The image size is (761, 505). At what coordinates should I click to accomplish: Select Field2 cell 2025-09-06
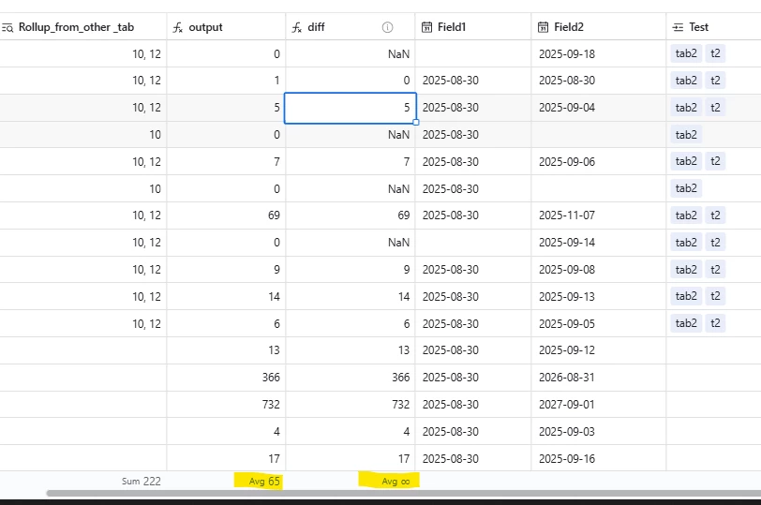click(599, 161)
